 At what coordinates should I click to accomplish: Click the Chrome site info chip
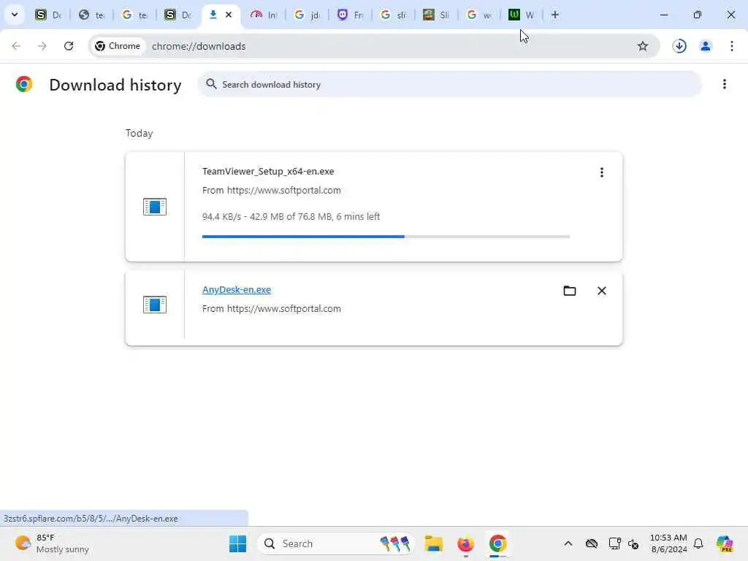[x=118, y=46]
